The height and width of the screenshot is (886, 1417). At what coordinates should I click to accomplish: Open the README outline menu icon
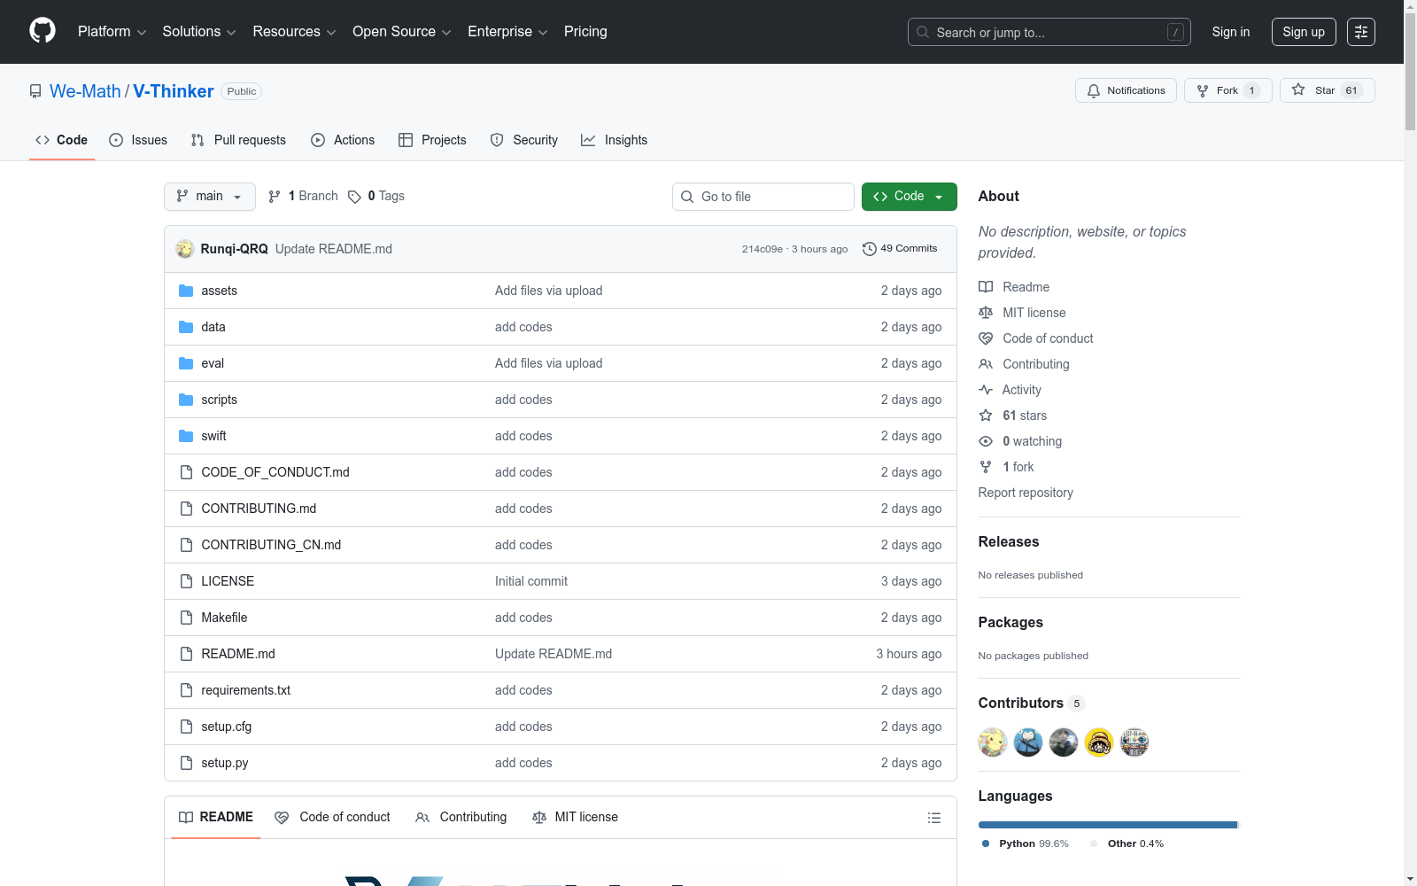tap(934, 818)
